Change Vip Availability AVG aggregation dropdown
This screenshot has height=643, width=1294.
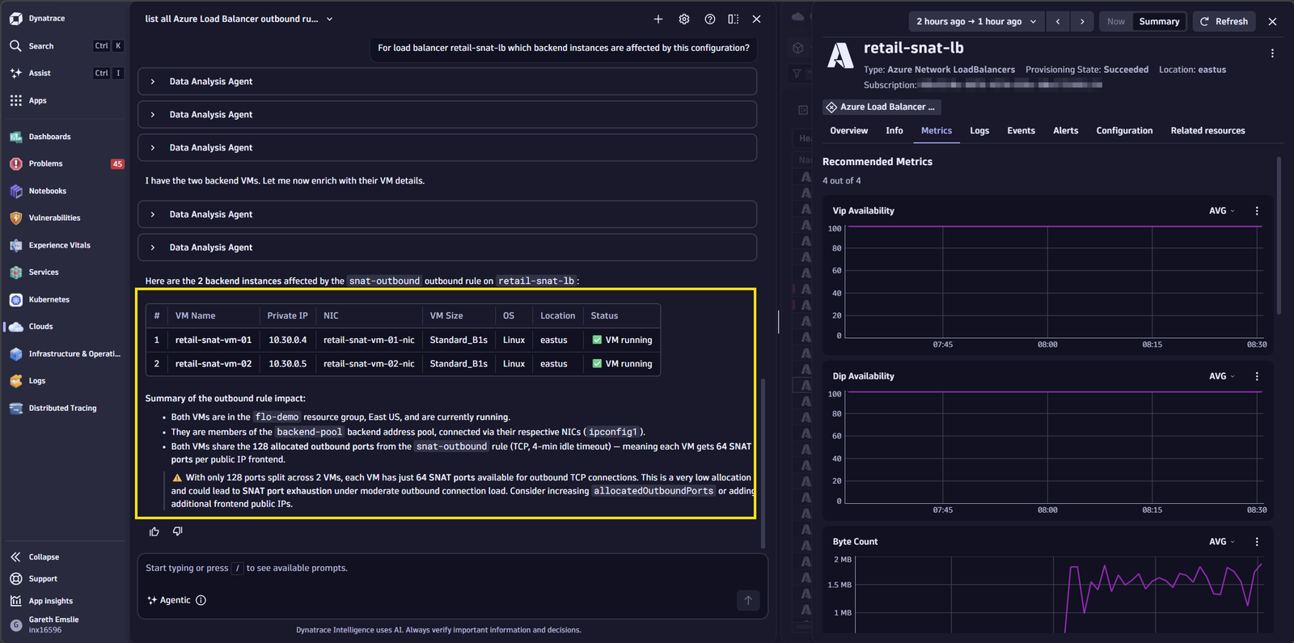point(1222,211)
